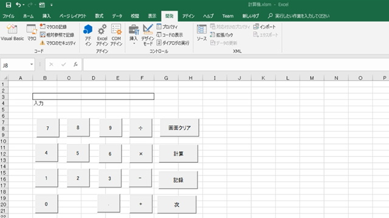
Task: Open the undo history dropdown arrow
Action: point(24,5)
